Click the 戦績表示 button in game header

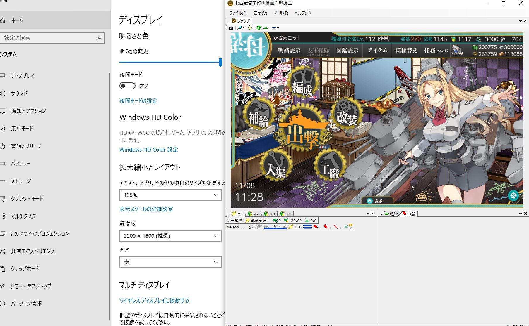click(289, 51)
